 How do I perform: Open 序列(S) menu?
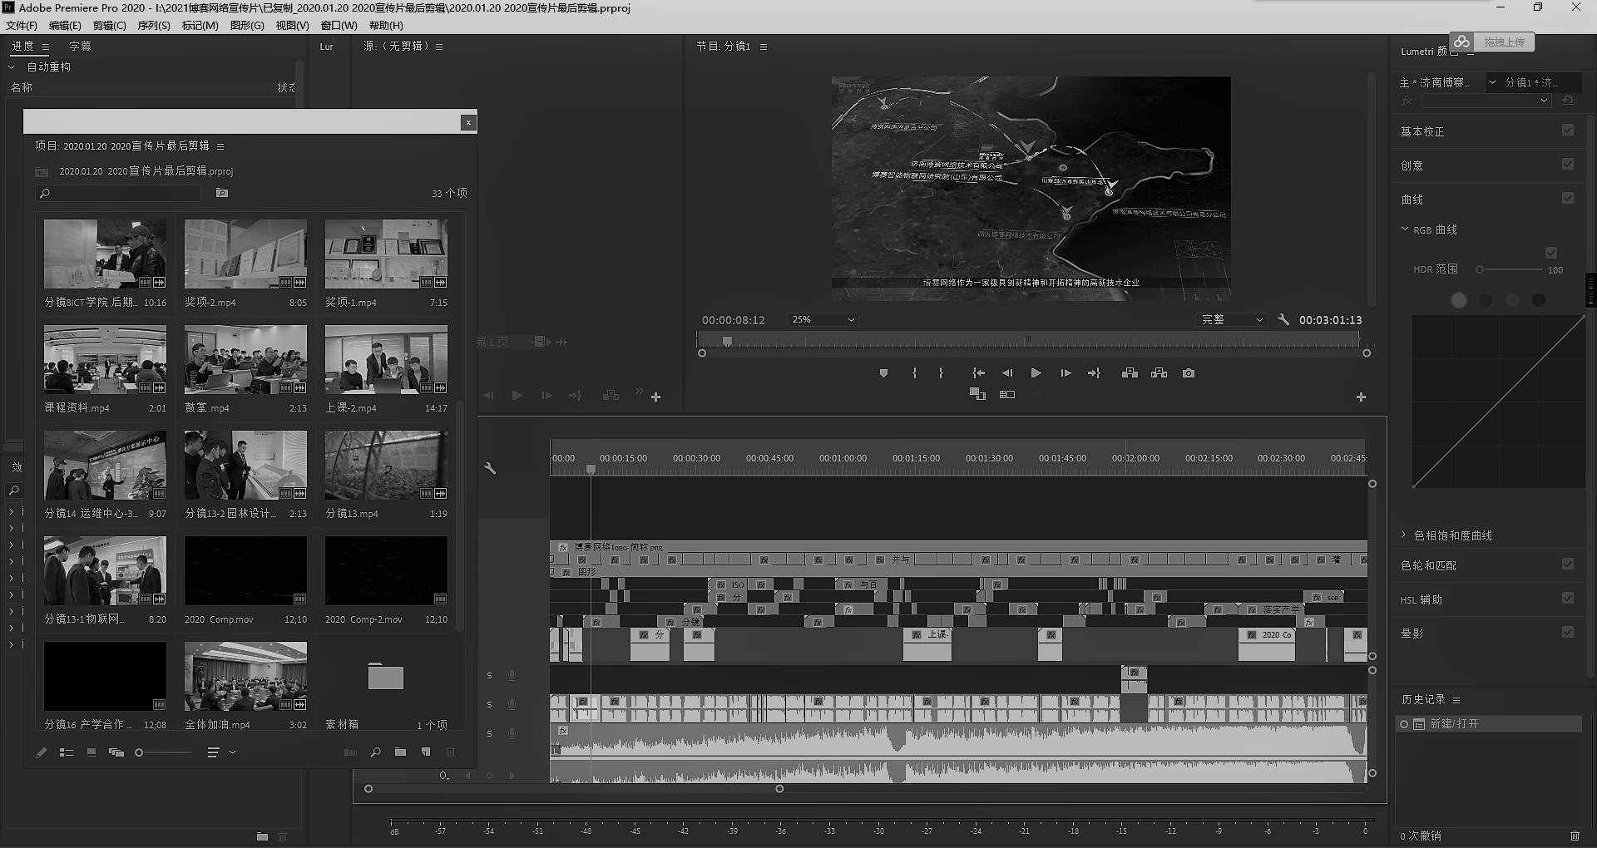[154, 26]
